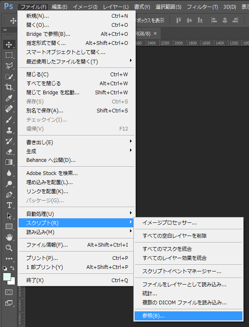This screenshot has height=327, width=249.
Task: Open the フィルター(T) menu
Action: point(202,7)
